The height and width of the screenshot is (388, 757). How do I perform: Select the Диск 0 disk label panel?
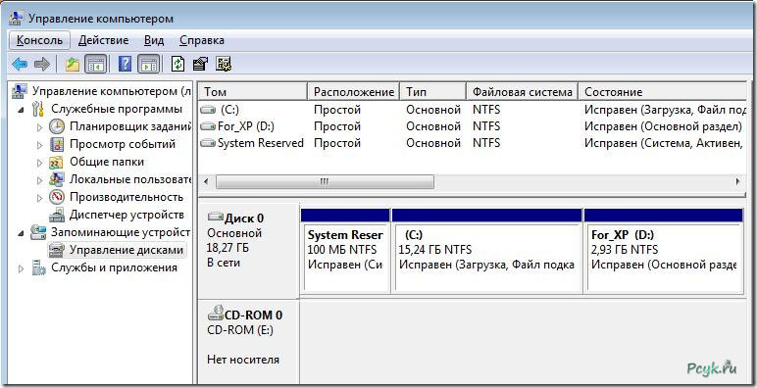[249, 251]
